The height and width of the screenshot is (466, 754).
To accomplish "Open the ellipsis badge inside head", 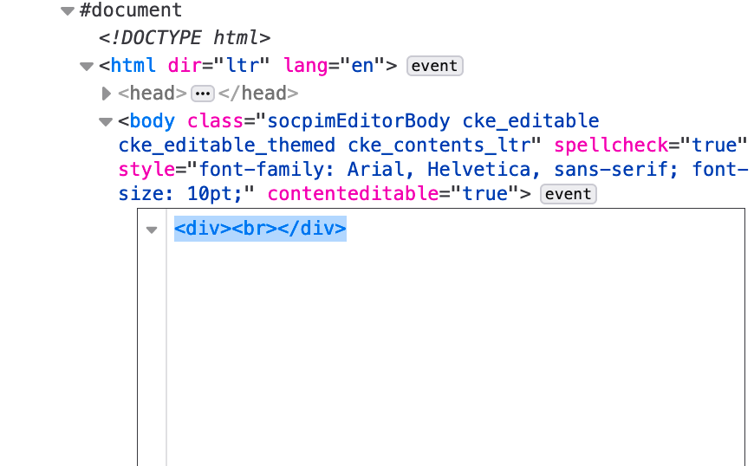I will coord(203,94).
